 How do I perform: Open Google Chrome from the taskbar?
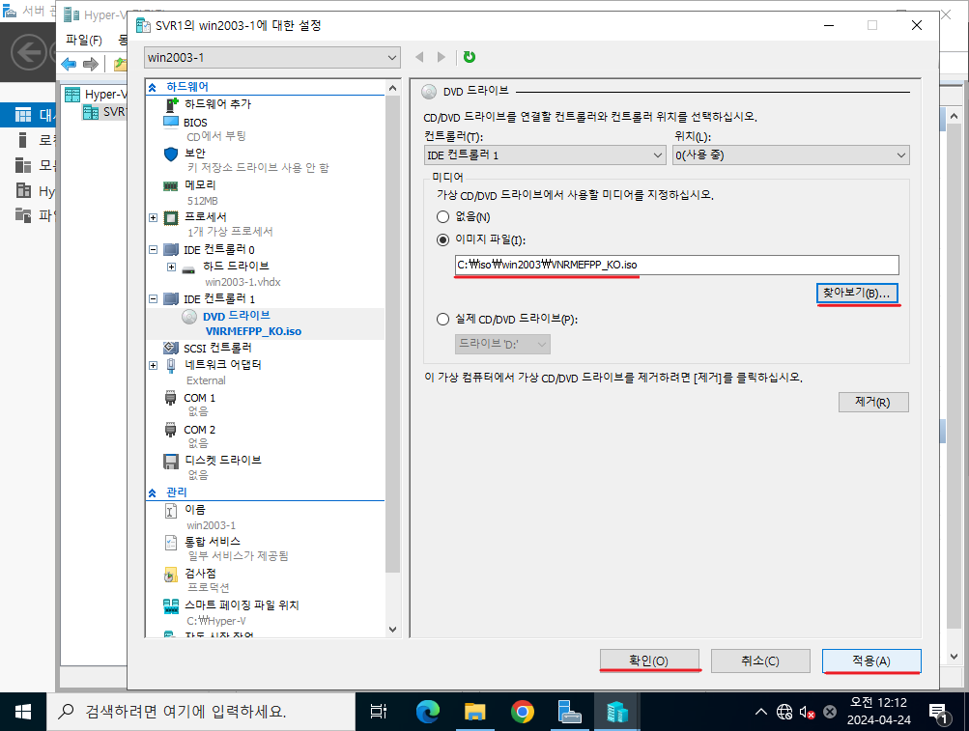pos(523,712)
